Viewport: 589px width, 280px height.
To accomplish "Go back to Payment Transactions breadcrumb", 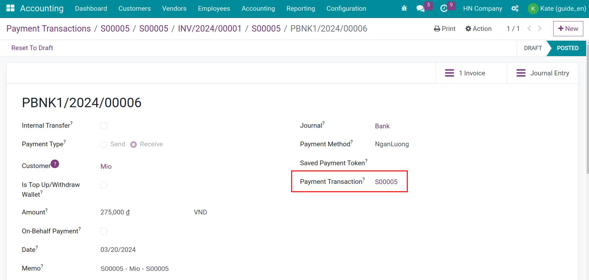I will tap(49, 29).
